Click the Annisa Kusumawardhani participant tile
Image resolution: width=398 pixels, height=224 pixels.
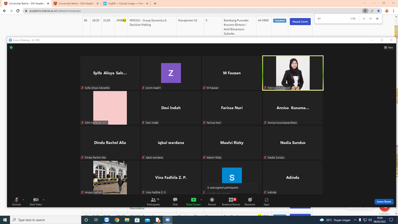point(293,108)
